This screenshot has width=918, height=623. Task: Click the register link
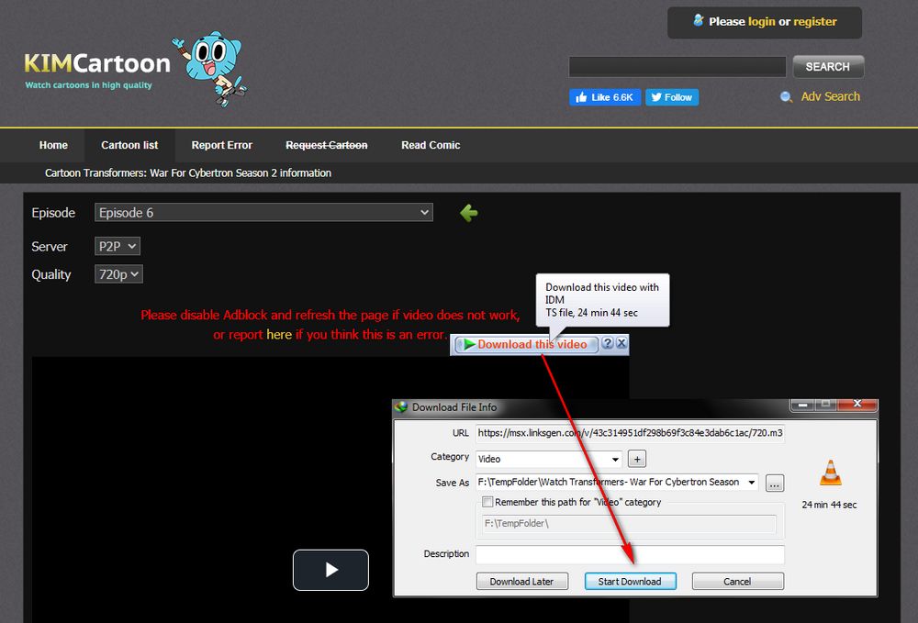[815, 22]
